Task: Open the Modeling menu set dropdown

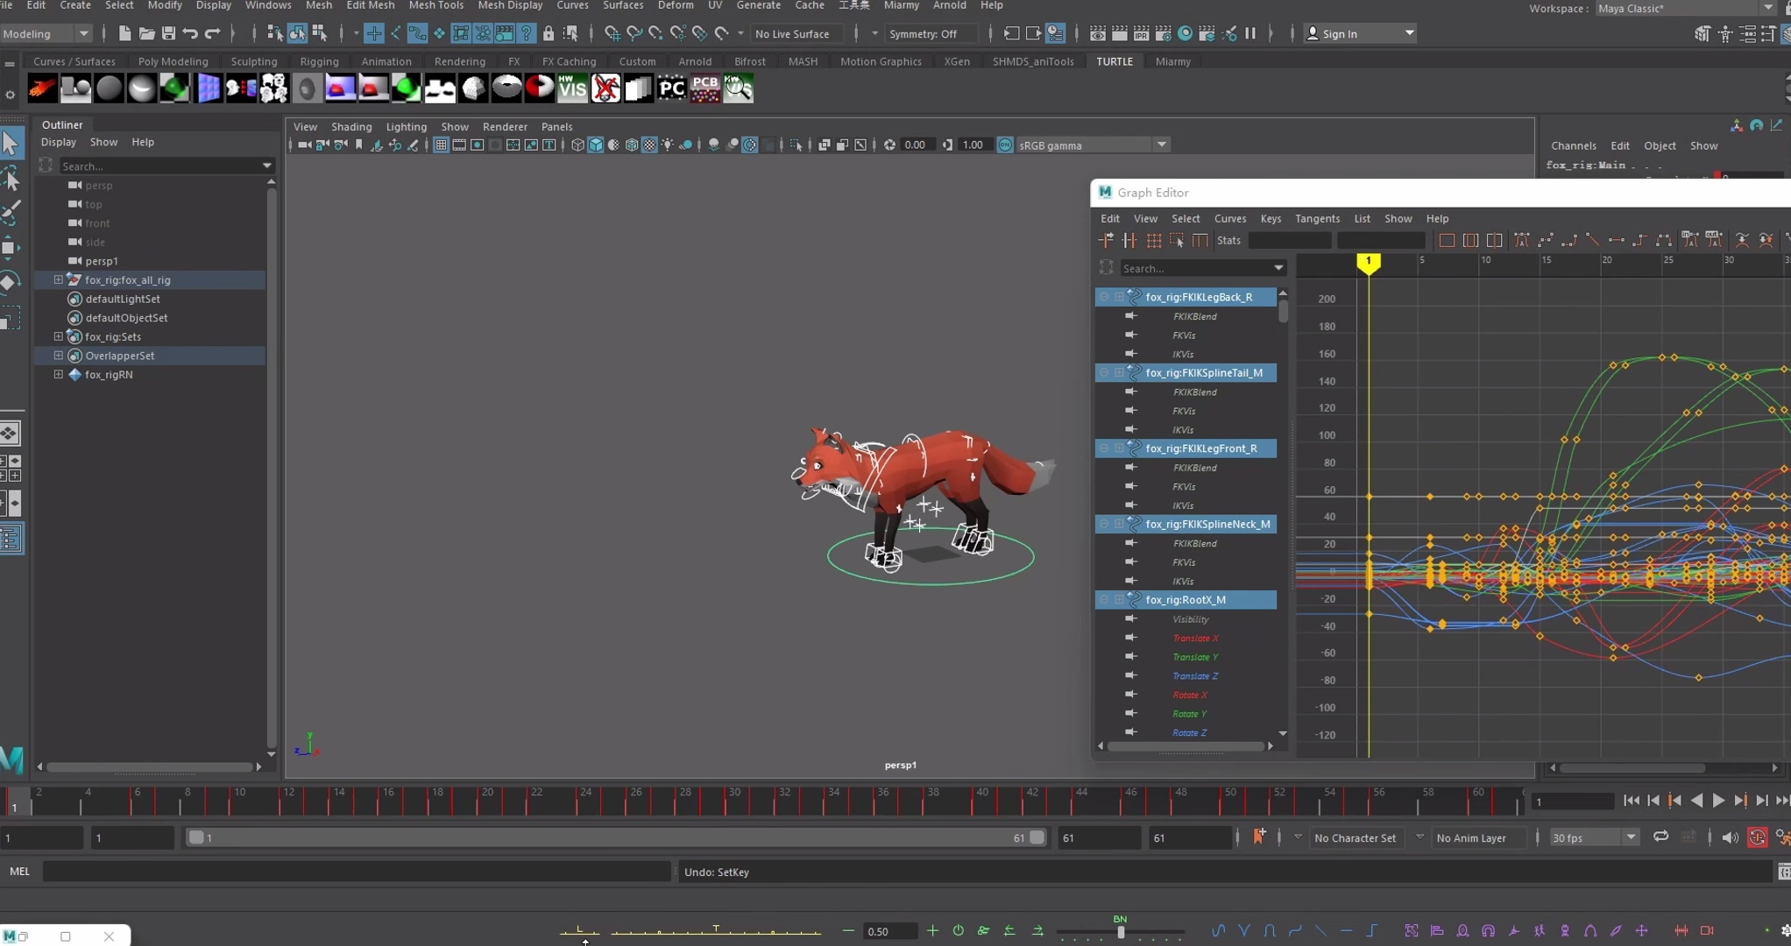Action: click(46, 33)
